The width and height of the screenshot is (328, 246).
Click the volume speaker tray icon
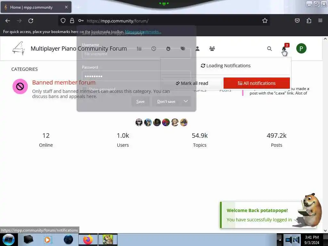tap(296, 240)
